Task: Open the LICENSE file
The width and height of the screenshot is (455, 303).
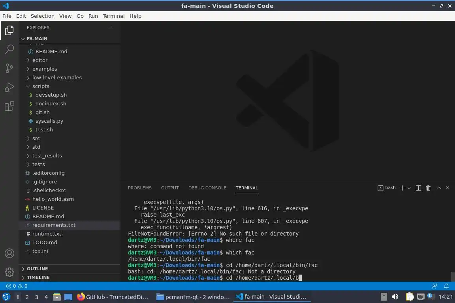Action: [x=70, y=208]
